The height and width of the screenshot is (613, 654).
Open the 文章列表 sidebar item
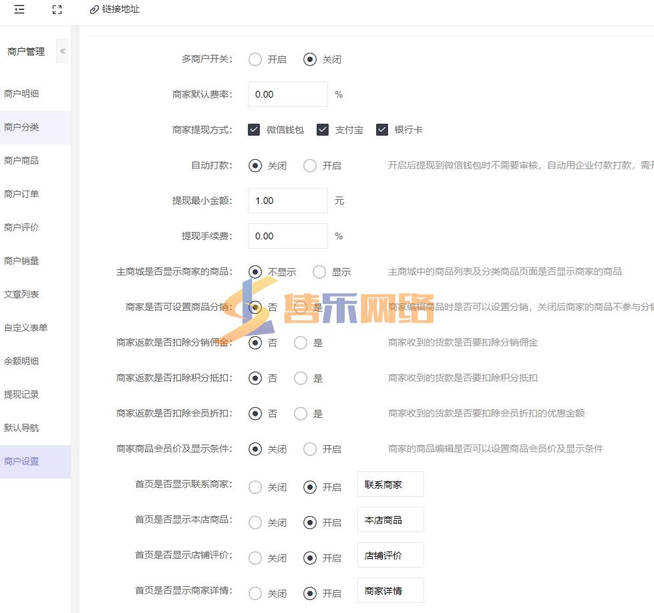pos(21,294)
